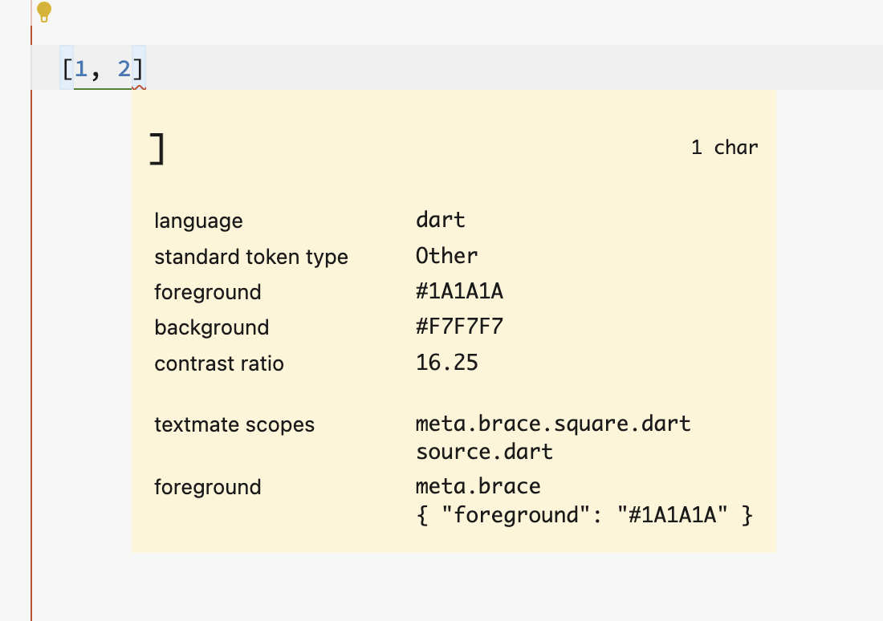Click the 'foreground' label below 'textmate scopes'
883x621 pixels.
(208, 487)
